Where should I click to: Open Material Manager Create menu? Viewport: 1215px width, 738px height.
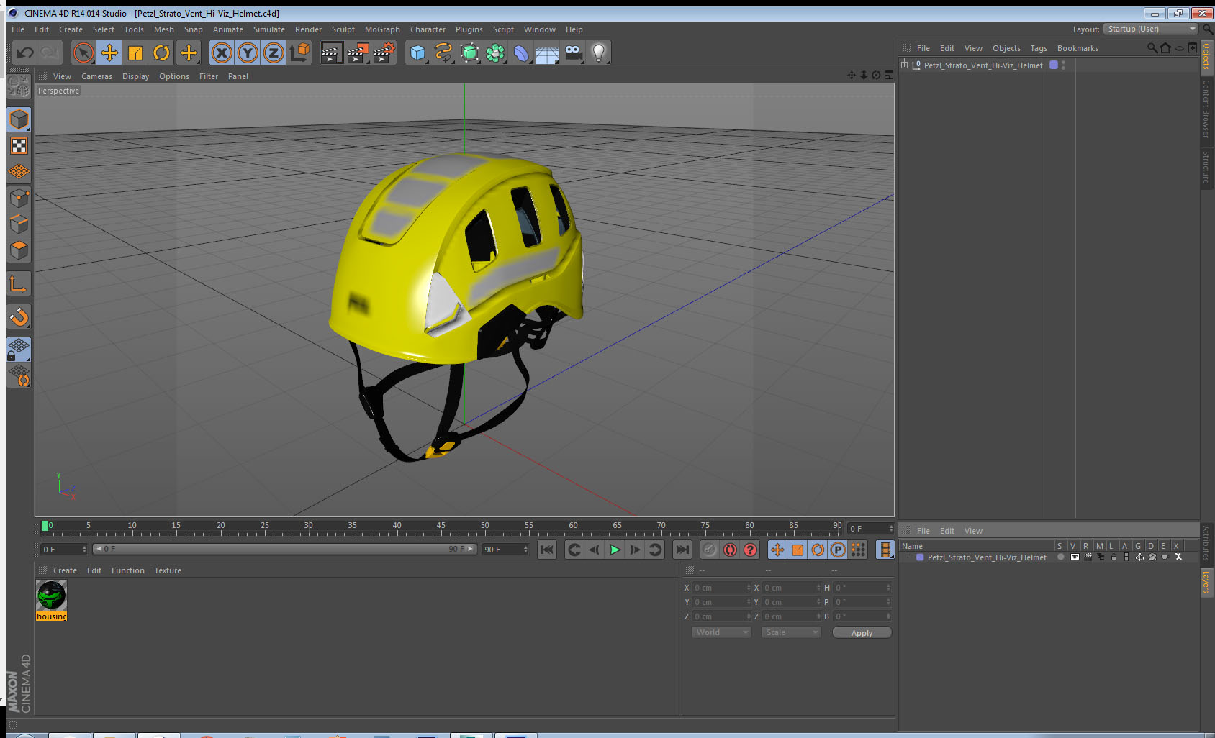click(65, 570)
